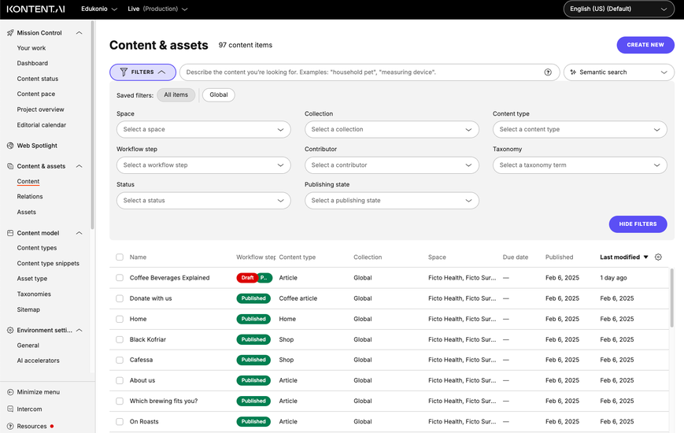
Task: Check the Which brewing fits you? checkbox
Action: [120, 402]
